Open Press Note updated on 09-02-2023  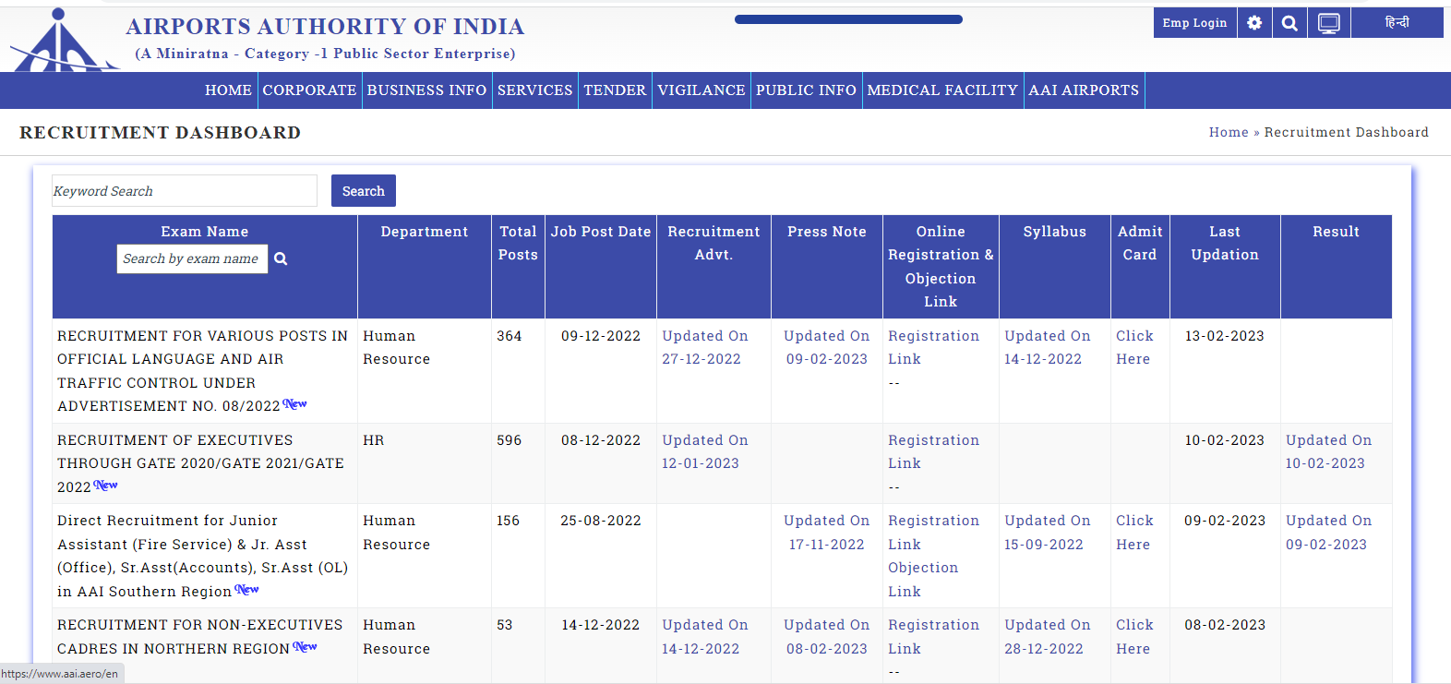826,348
